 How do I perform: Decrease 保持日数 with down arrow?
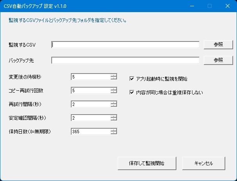(x=114, y=133)
